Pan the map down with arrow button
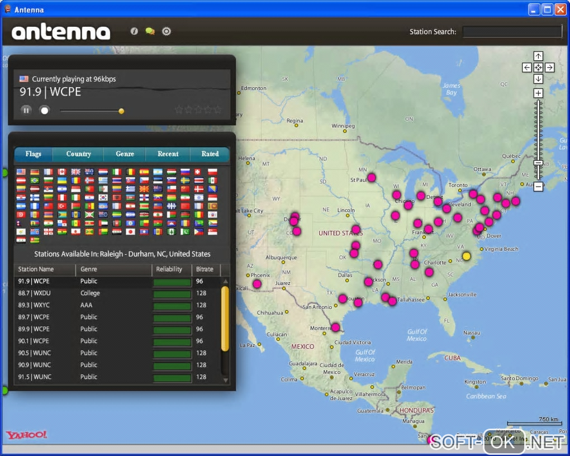This screenshot has width=570, height=456. pyautogui.click(x=538, y=79)
